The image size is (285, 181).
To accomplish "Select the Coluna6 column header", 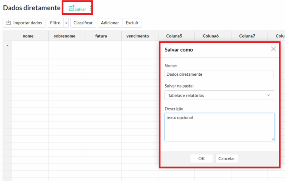I will coord(213,36).
